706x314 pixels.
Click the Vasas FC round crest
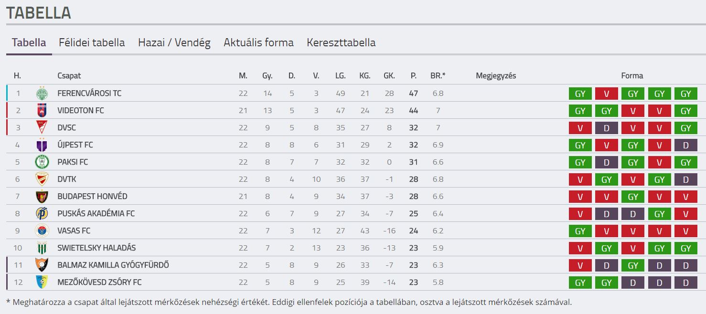click(42, 231)
